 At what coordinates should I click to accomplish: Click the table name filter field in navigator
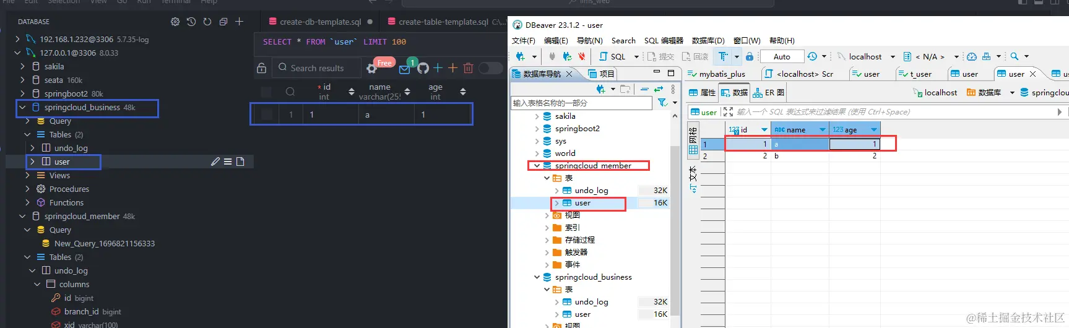(581, 103)
